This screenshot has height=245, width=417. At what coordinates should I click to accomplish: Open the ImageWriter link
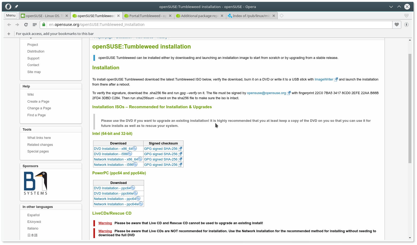coord(324,79)
